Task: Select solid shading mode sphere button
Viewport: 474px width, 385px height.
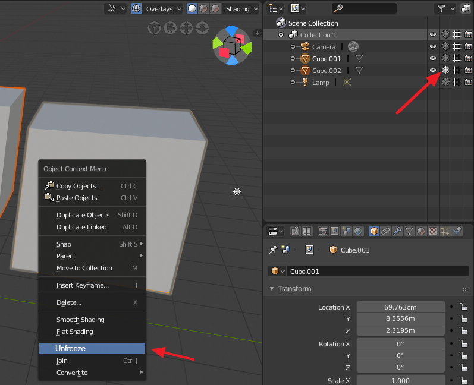Action: click(192, 8)
